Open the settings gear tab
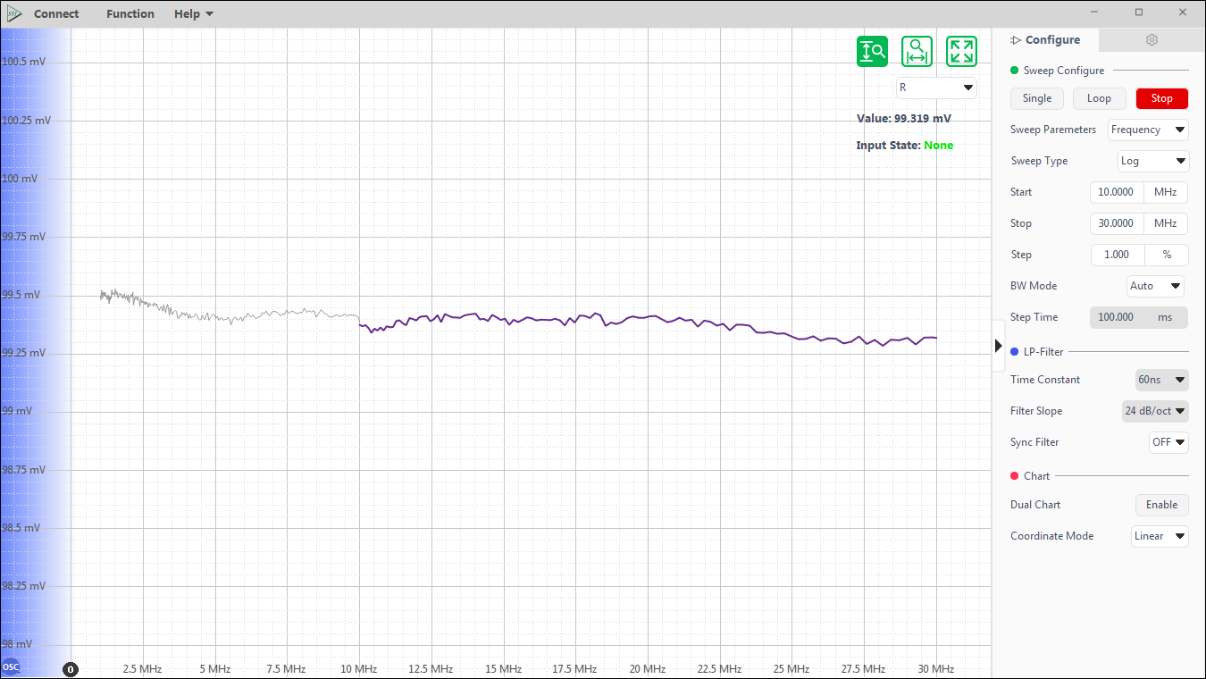The width and height of the screenshot is (1206, 679). [1152, 40]
